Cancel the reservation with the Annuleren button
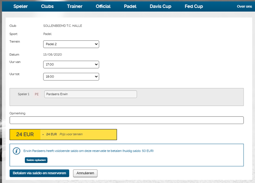 point(85,173)
